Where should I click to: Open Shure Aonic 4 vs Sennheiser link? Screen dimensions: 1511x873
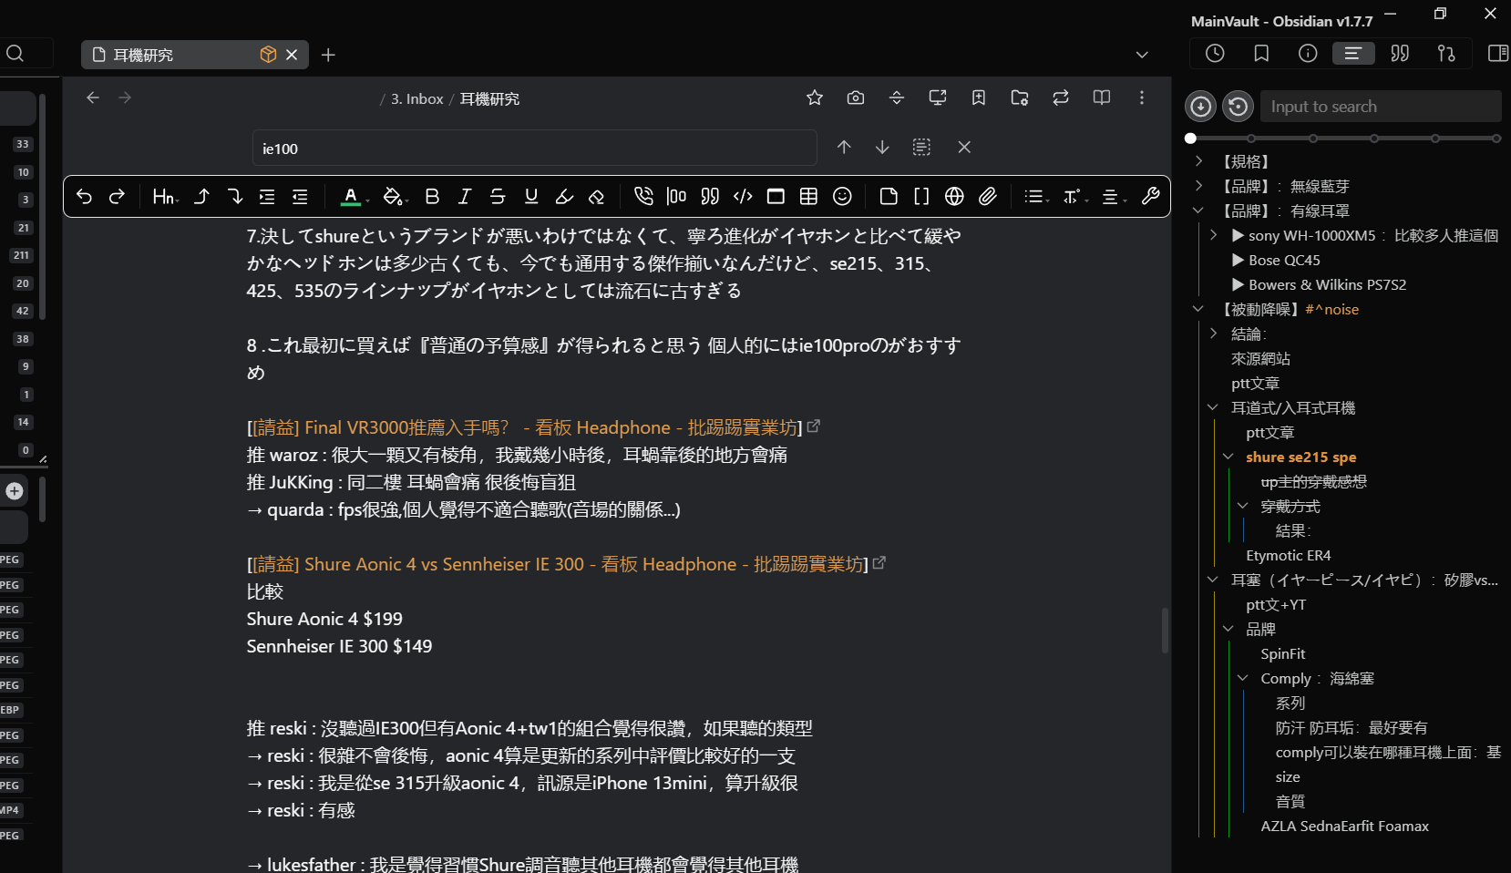[557, 564]
